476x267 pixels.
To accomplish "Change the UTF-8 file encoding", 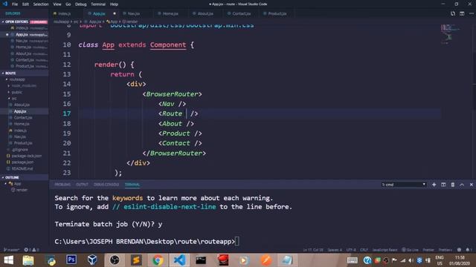I will coord(351,250).
